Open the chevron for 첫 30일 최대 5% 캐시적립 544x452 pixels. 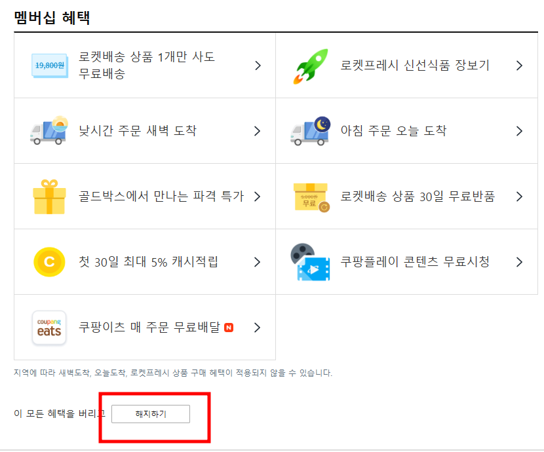click(x=257, y=262)
